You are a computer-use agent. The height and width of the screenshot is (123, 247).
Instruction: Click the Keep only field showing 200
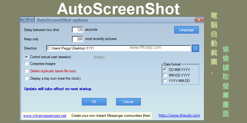(78, 39)
